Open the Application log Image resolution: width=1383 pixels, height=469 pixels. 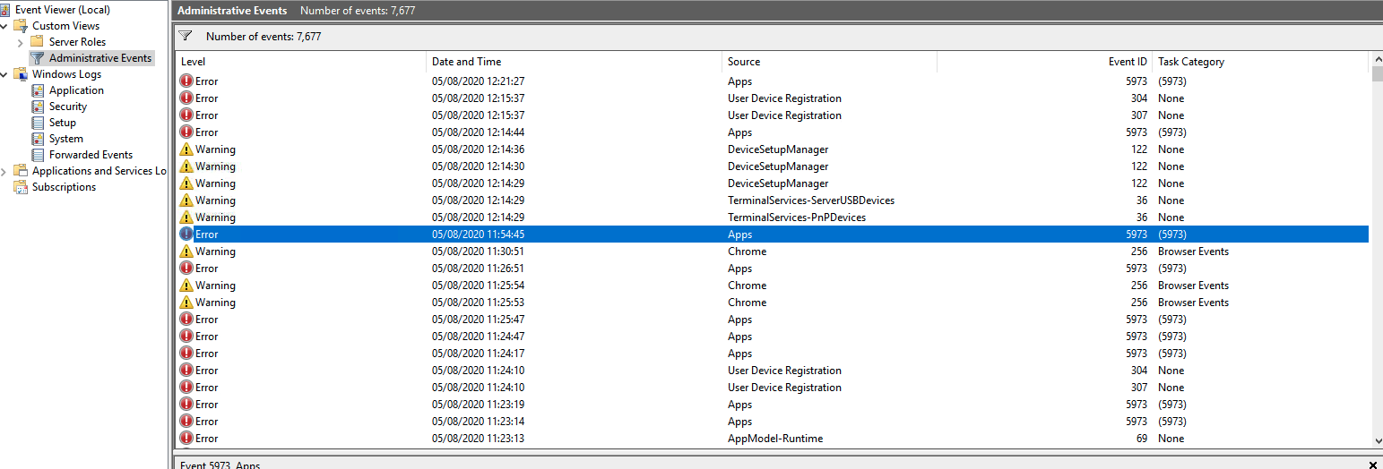[76, 90]
